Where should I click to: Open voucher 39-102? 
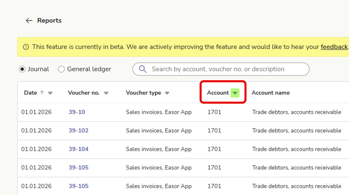point(78,130)
